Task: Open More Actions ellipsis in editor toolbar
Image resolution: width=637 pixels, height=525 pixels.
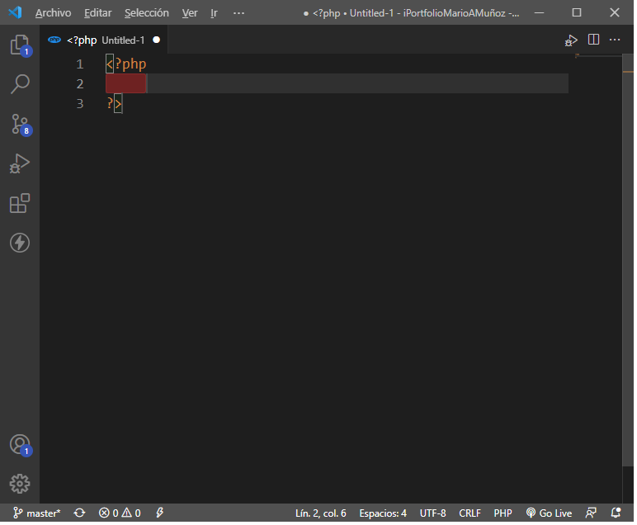Action: click(x=615, y=40)
